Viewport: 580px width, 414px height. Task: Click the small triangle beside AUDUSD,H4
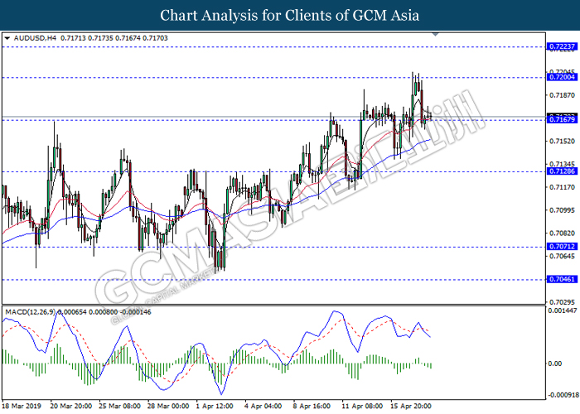pos(7,38)
